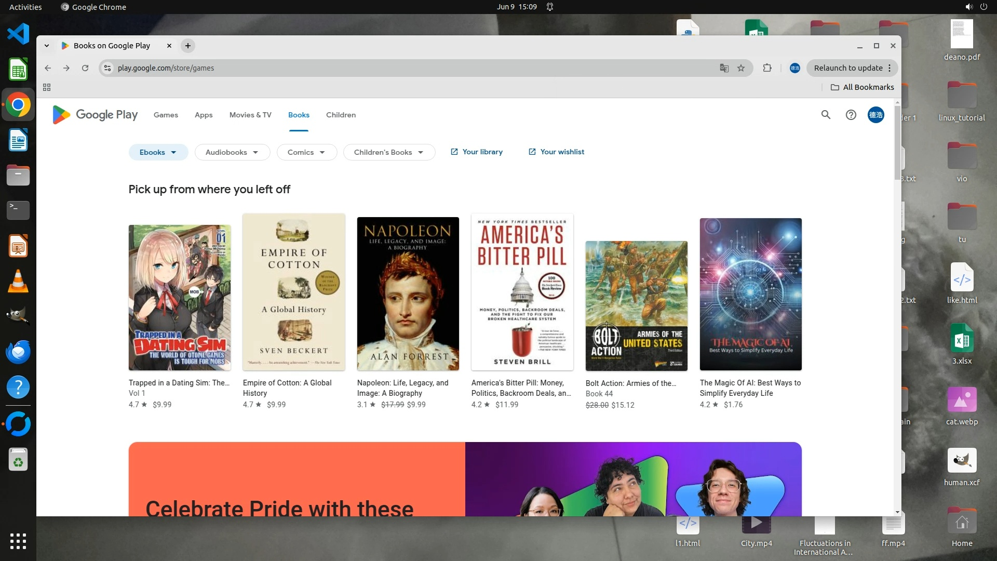The width and height of the screenshot is (997, 561).
Task: Click the Google Play search icon
Action: click(x=826, y=115)
